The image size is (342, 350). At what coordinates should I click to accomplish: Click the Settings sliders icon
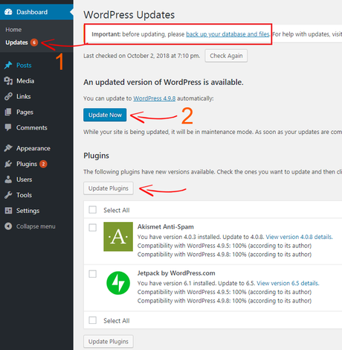[8, 211]
